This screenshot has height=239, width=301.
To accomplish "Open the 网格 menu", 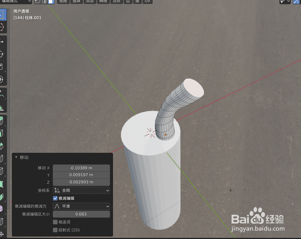I will coord(103,2).
